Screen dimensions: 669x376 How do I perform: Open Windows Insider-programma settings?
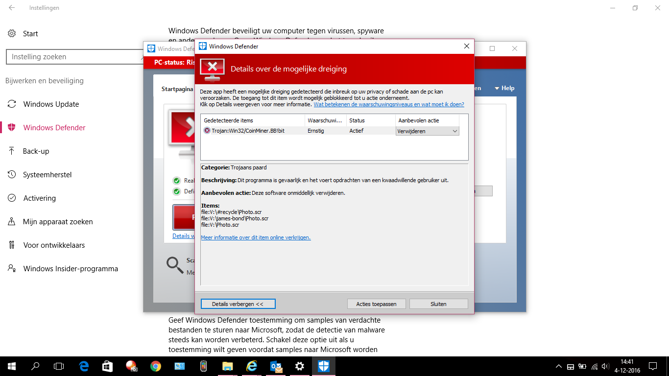click(71, 269)
